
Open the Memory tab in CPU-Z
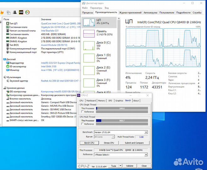pos(101,101)
